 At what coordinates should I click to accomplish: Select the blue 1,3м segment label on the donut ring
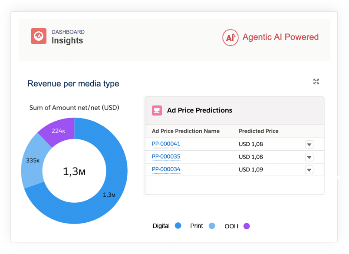tap(109, 195)
